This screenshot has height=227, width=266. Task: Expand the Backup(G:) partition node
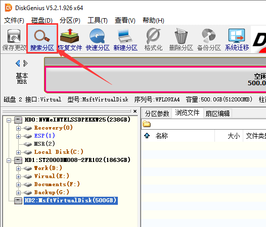click(18, 193)
